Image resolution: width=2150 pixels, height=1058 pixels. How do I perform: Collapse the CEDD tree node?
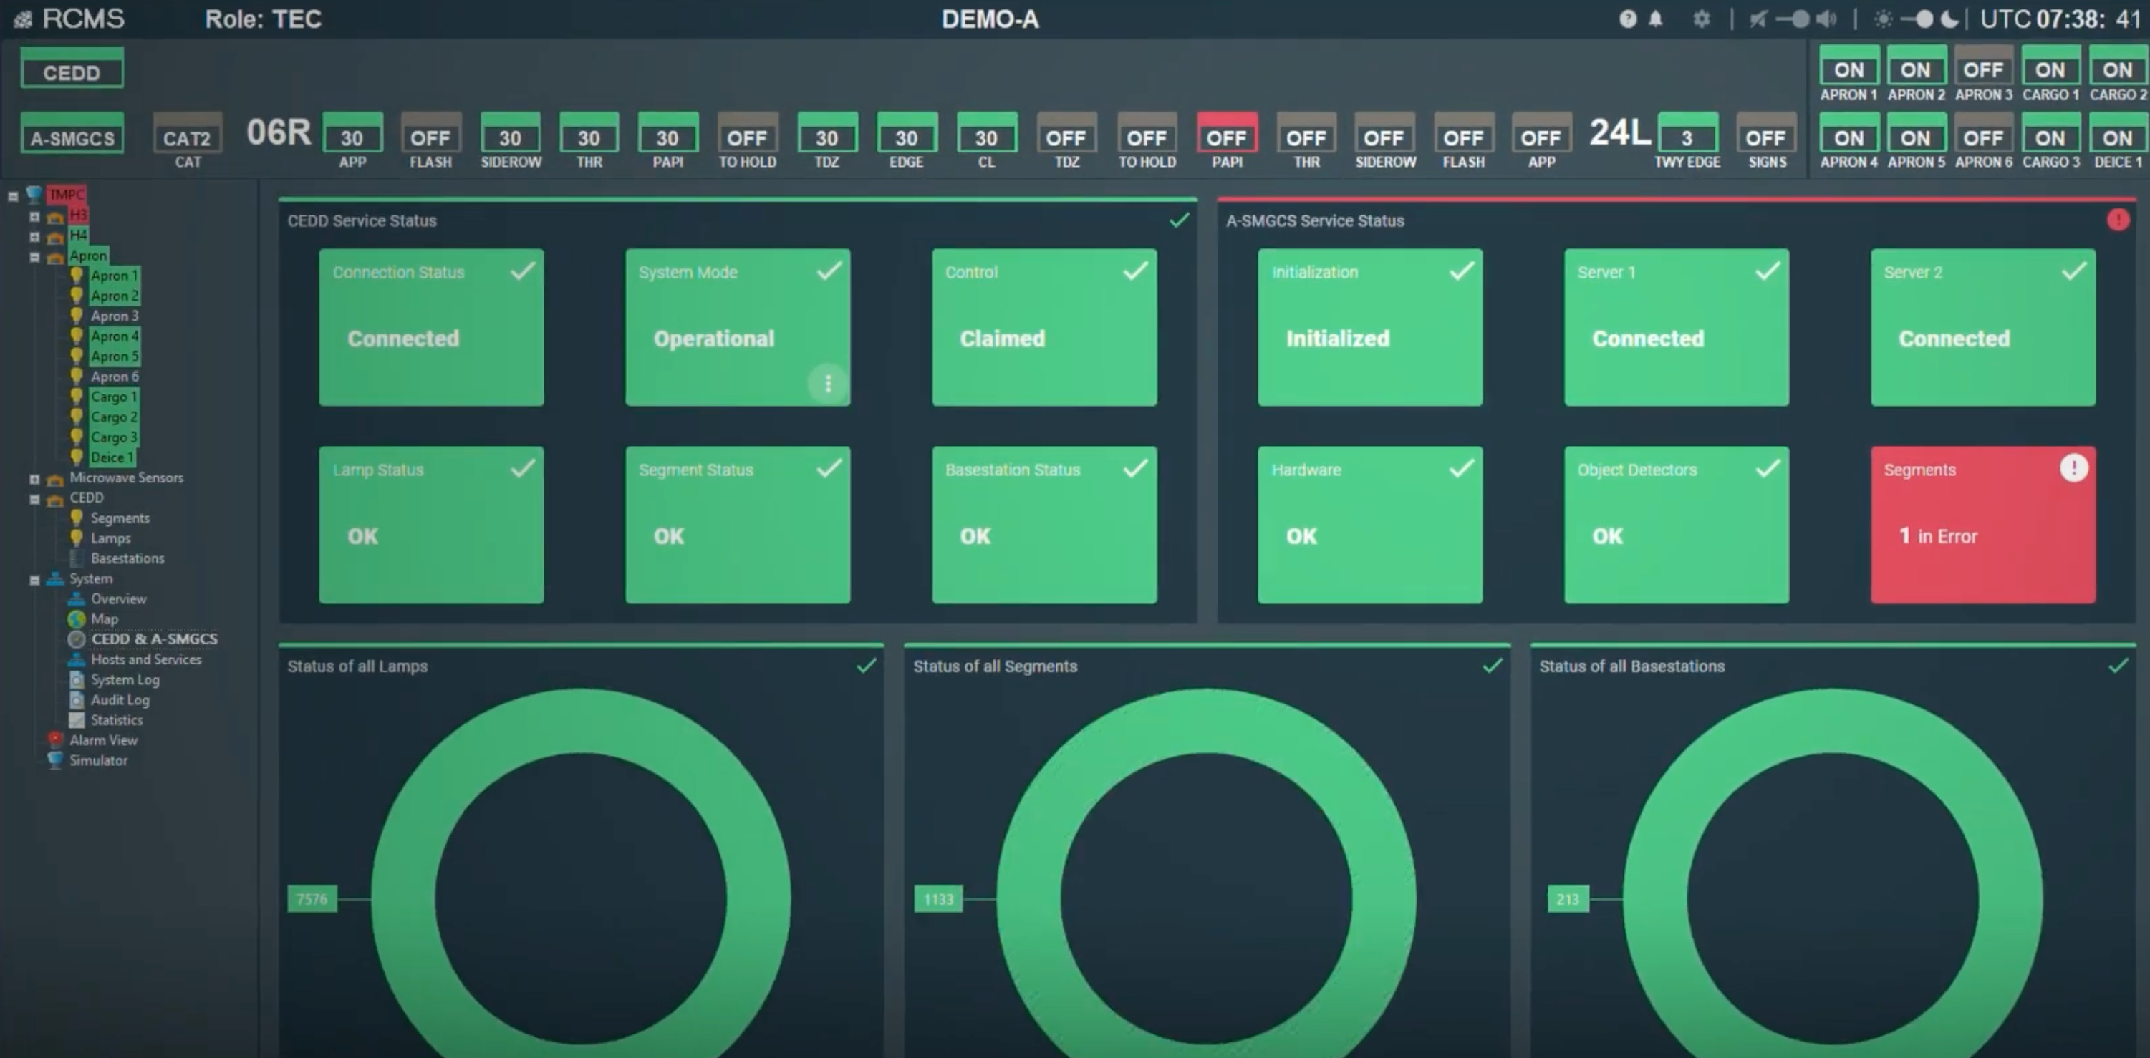click(x=34, y=499)
